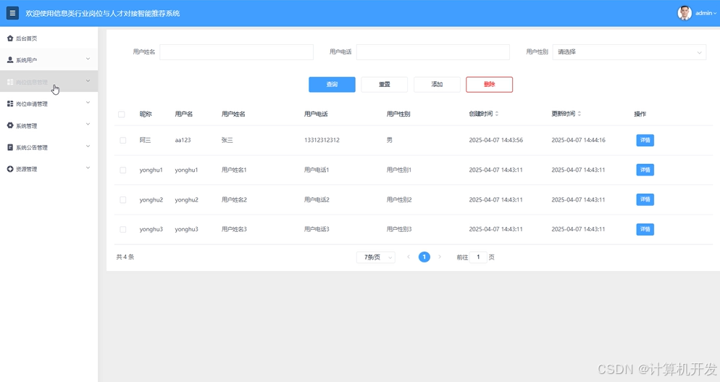720x382 pixels.
Task: Click the 共 4 条 total count
Action: [x=125, y=257]
